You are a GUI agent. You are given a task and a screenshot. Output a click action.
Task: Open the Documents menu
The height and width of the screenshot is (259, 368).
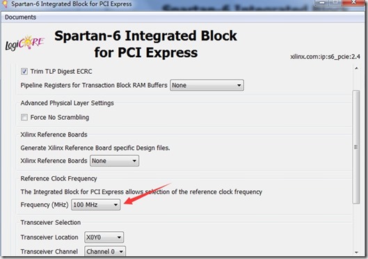pos(20,17)
